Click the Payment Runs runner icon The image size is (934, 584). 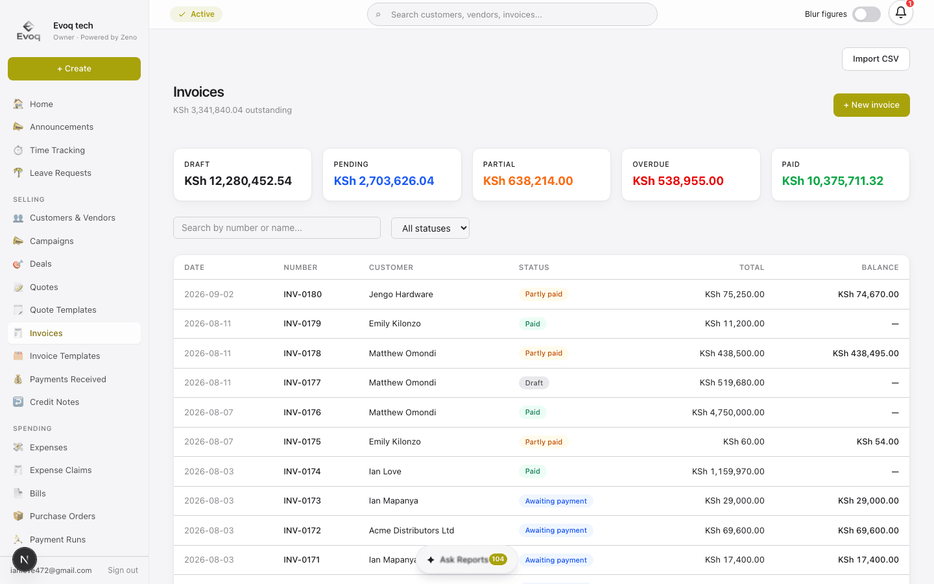pyautogui.click(x=18, y=539)
